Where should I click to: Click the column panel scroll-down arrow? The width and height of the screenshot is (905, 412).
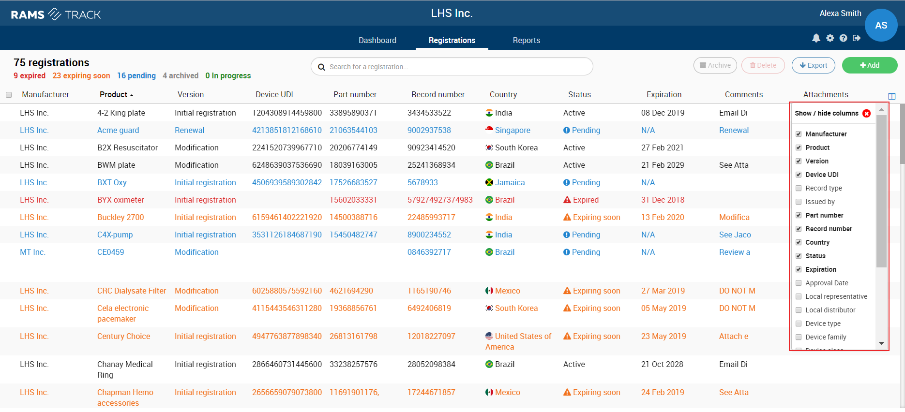tap(881, 343)
